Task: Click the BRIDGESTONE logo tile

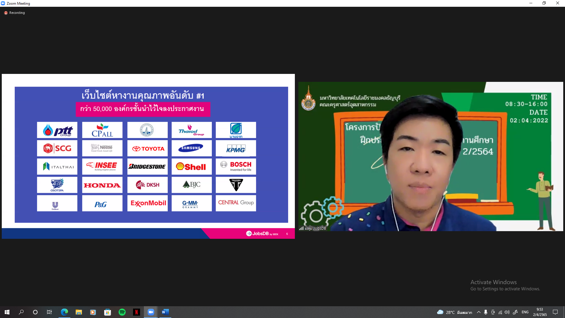Action: pos(147,167)
